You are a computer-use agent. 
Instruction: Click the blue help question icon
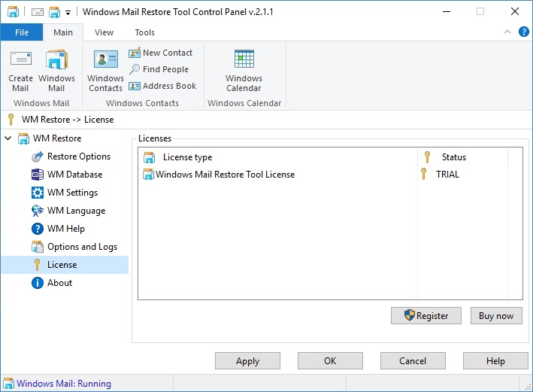(x=523, y=32)
